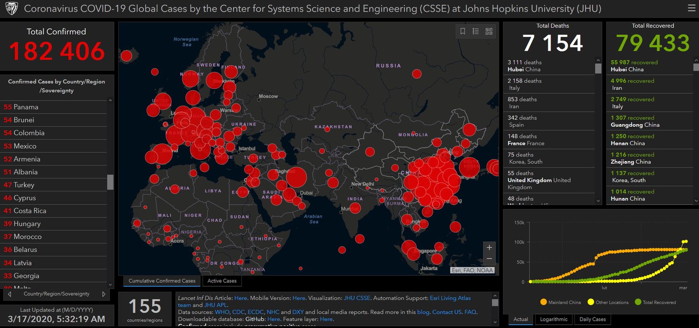Click Iran 4 996 recovered entry
This screenshot has height=328, width=699.
click(x=650, y=84)
